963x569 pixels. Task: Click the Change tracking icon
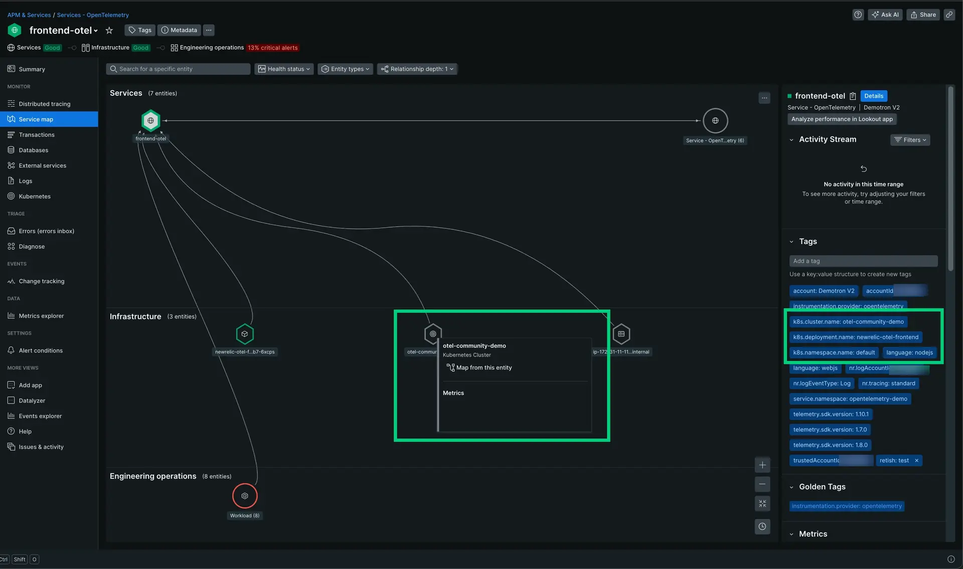pos(11,281)
